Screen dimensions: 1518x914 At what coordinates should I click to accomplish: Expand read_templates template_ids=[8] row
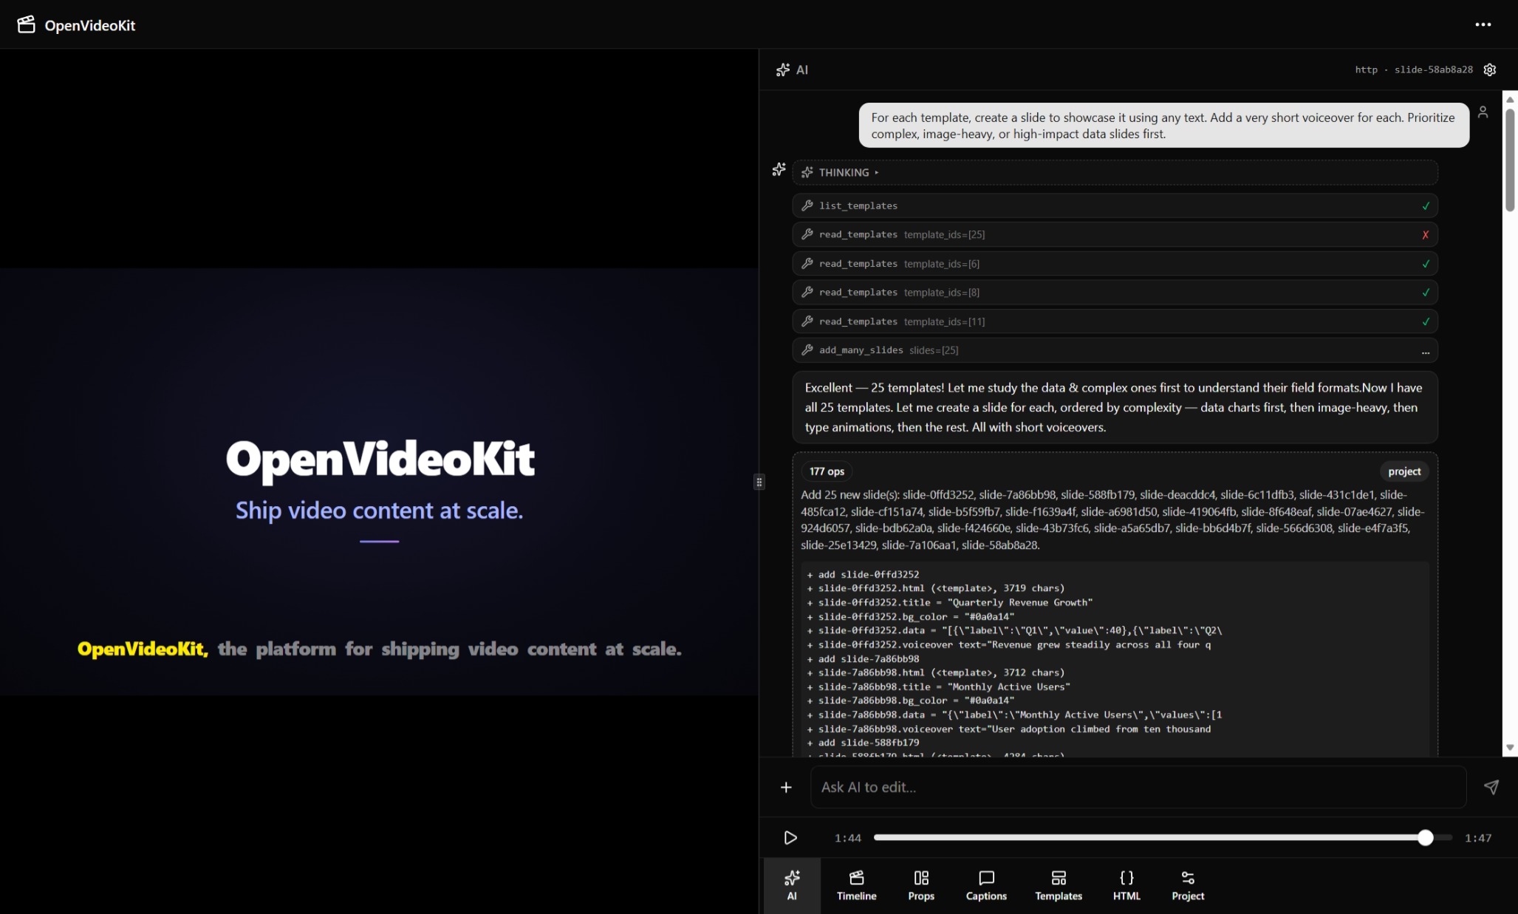click(1115, 292)
